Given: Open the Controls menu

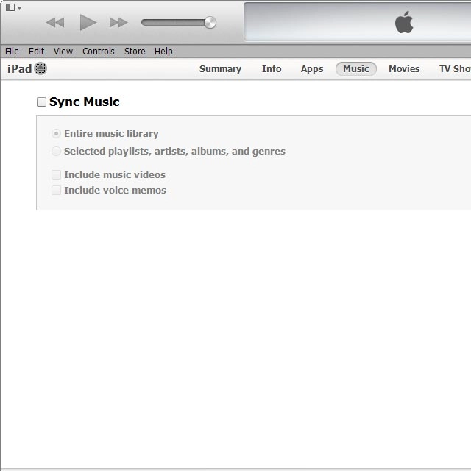Looking at the screenshot, I should 99,52.
